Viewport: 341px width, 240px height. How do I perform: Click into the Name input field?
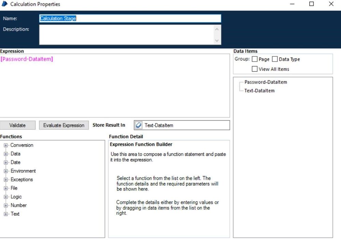(130, 18)
